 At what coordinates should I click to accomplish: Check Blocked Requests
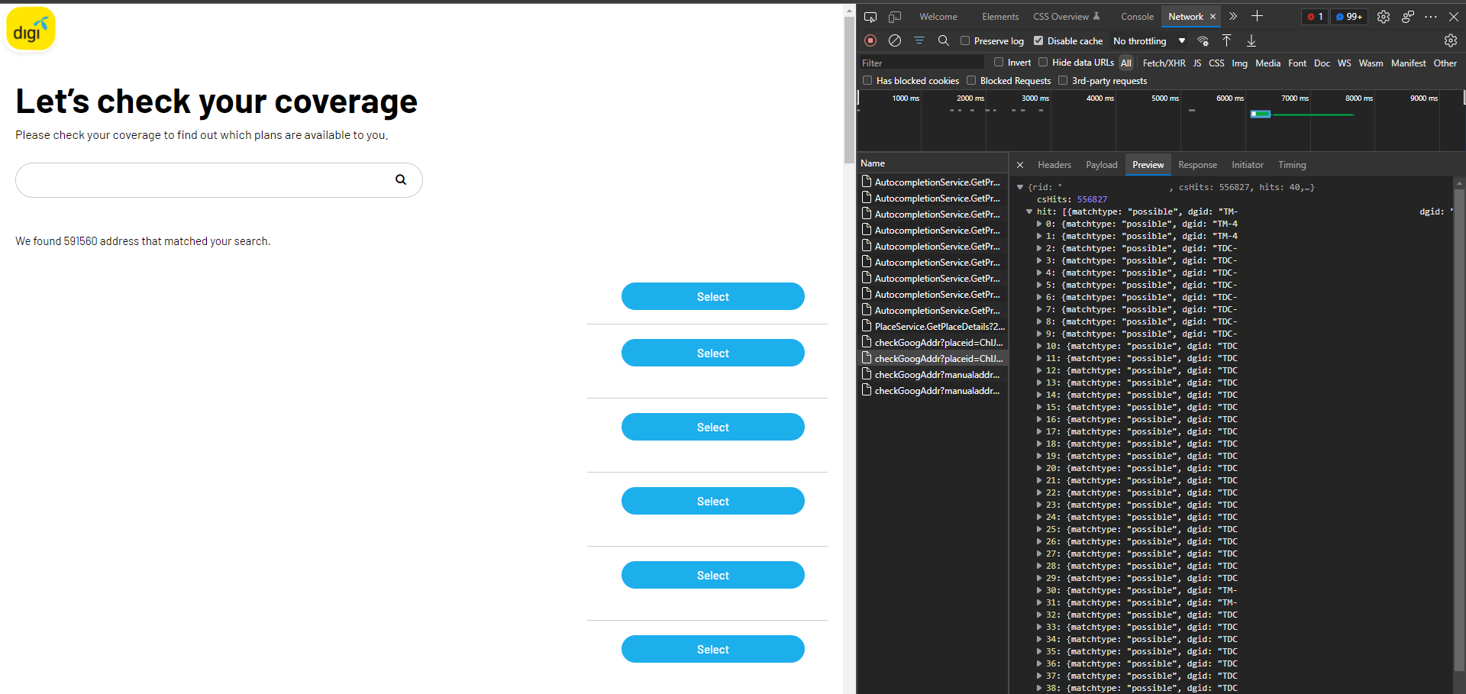(971, 80)
